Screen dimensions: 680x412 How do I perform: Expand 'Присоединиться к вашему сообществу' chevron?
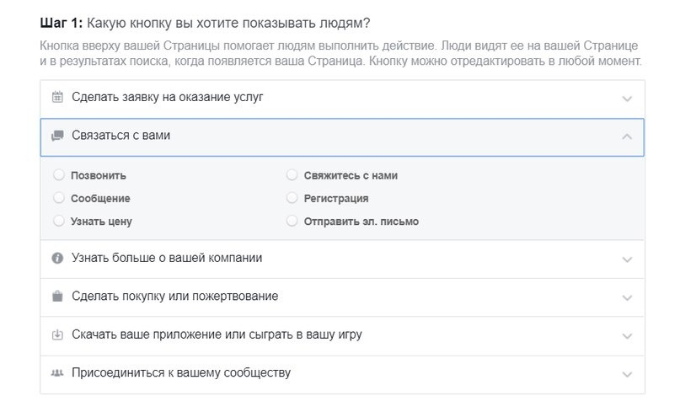coord(626,374)
